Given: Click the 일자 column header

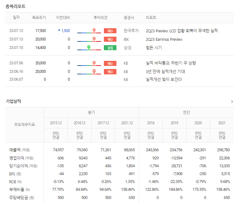Looking at the screenshot, I should point(16,18).
